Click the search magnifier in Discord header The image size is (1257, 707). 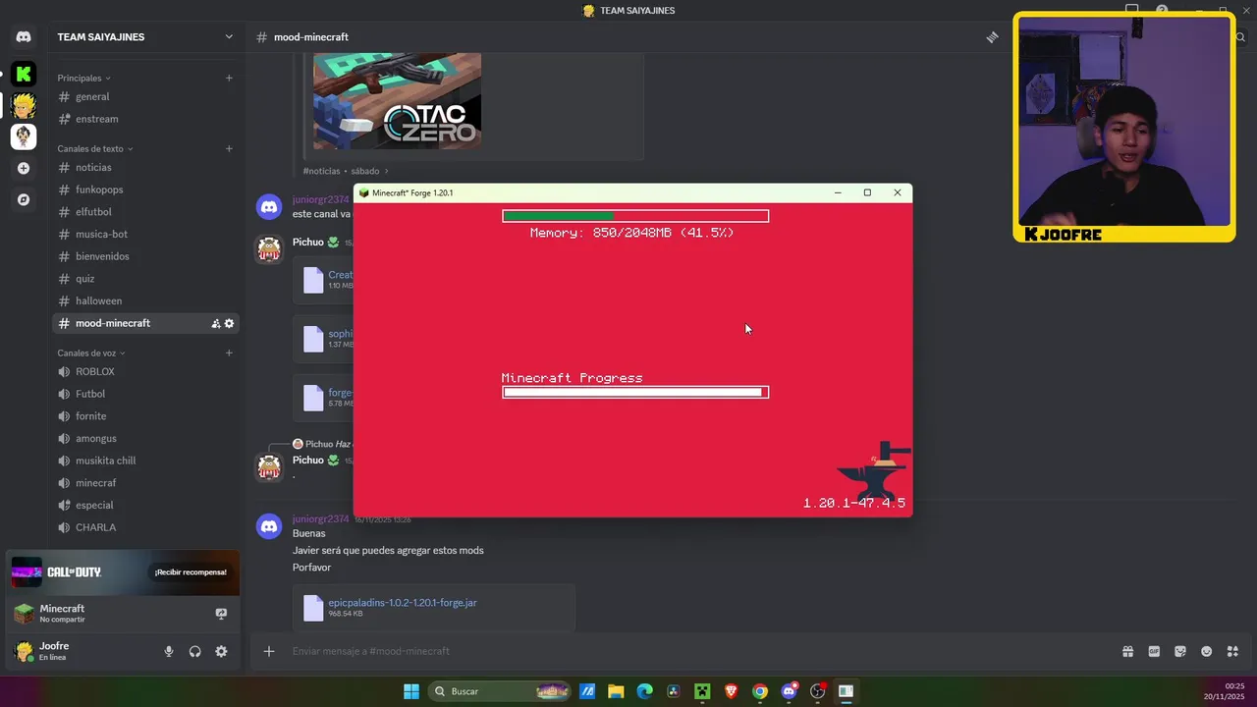[1240, 37]
